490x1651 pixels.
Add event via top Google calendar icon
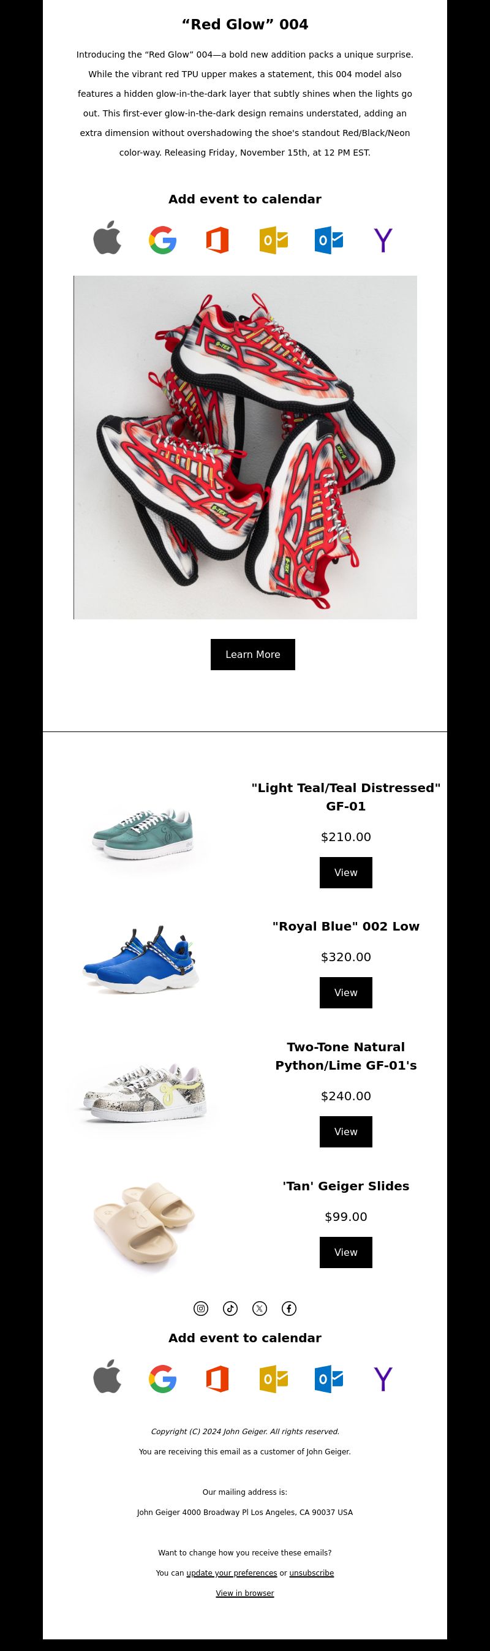tap(163, 240)
